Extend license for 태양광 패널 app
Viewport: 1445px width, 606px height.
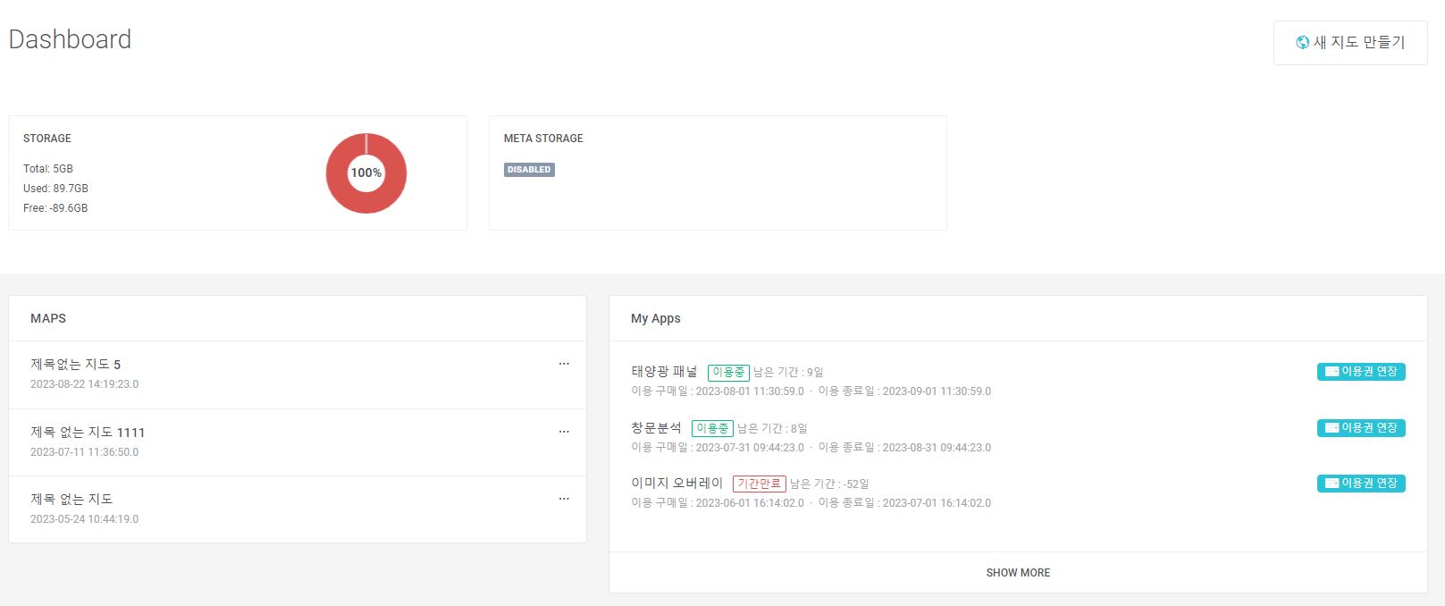tap(1360, 372)
